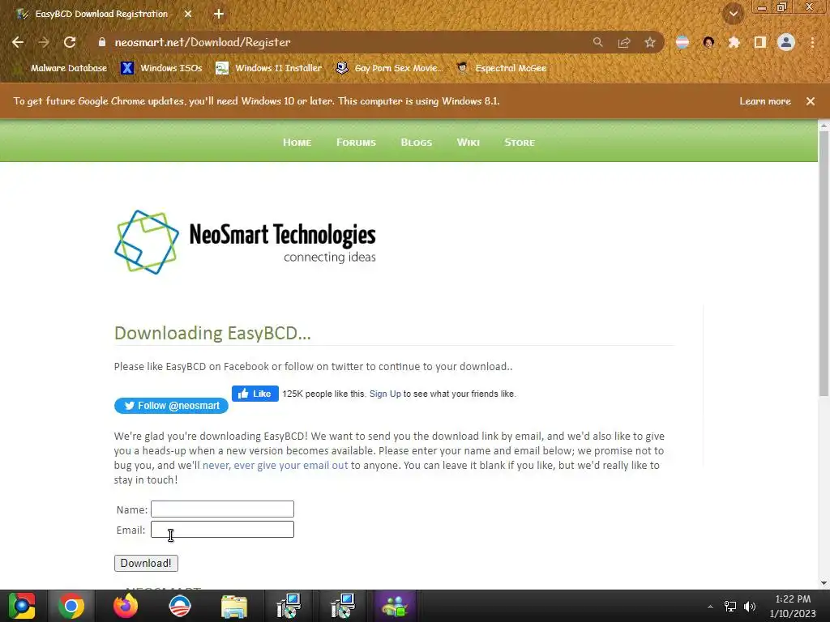Image resolution: width=830 pixels, height=622 pixels.
Task: Open the Windows ISOs bookmark
Action: pos(161,68)
